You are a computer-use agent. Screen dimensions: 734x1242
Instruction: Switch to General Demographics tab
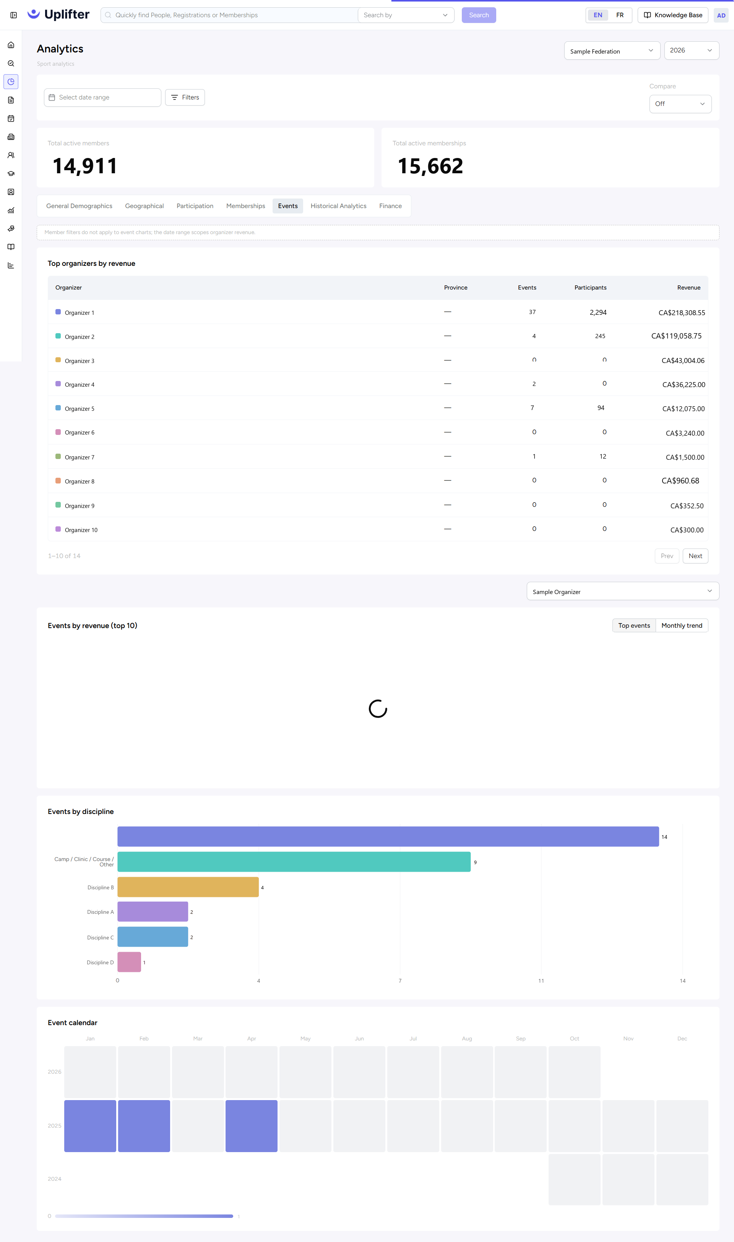[x=79, y=206]
